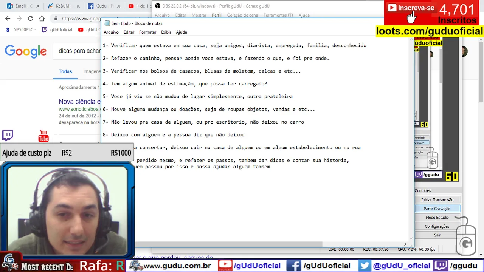Screen dimensions: 484x272
Task: Open the Perfil menu in OBS
Action: tap(217, 15)
